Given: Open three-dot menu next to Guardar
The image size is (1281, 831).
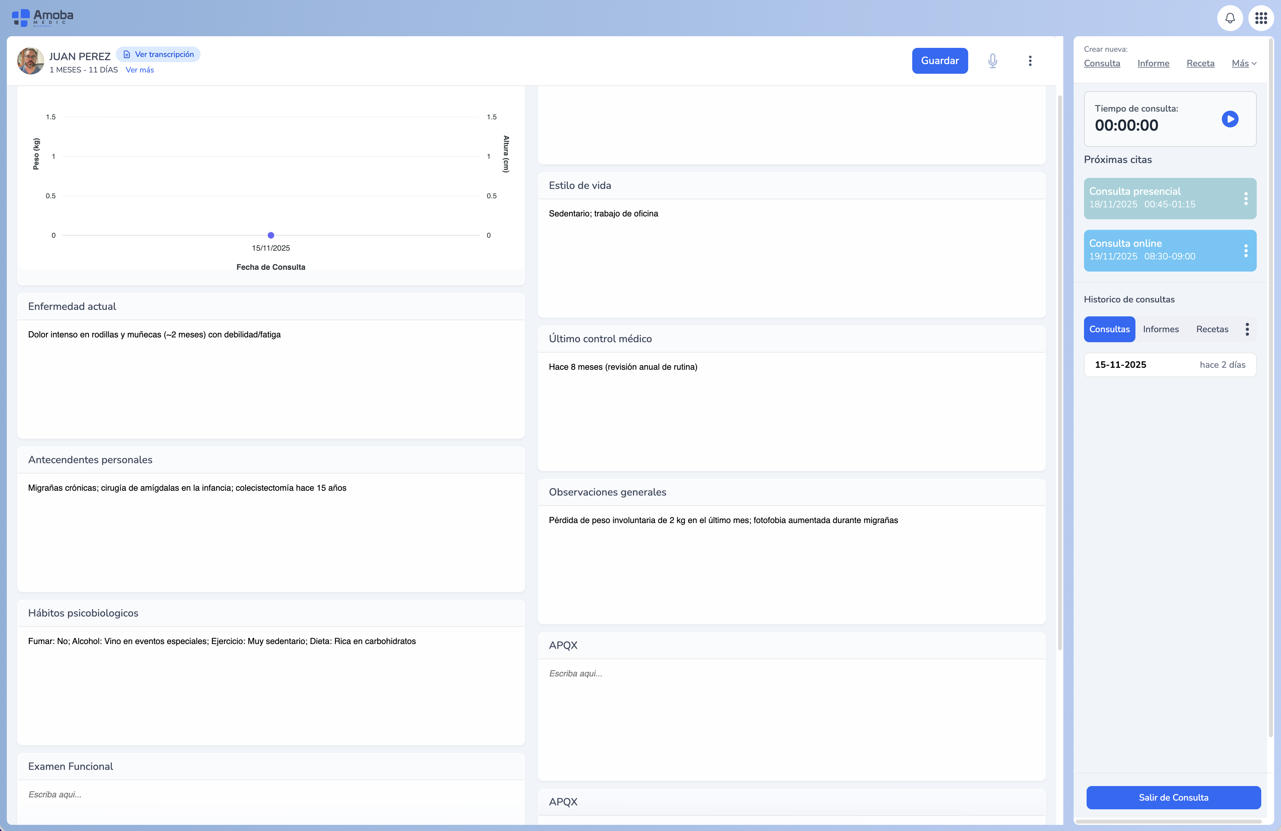Looking at the screenshot, I should tap(1030, 61).
